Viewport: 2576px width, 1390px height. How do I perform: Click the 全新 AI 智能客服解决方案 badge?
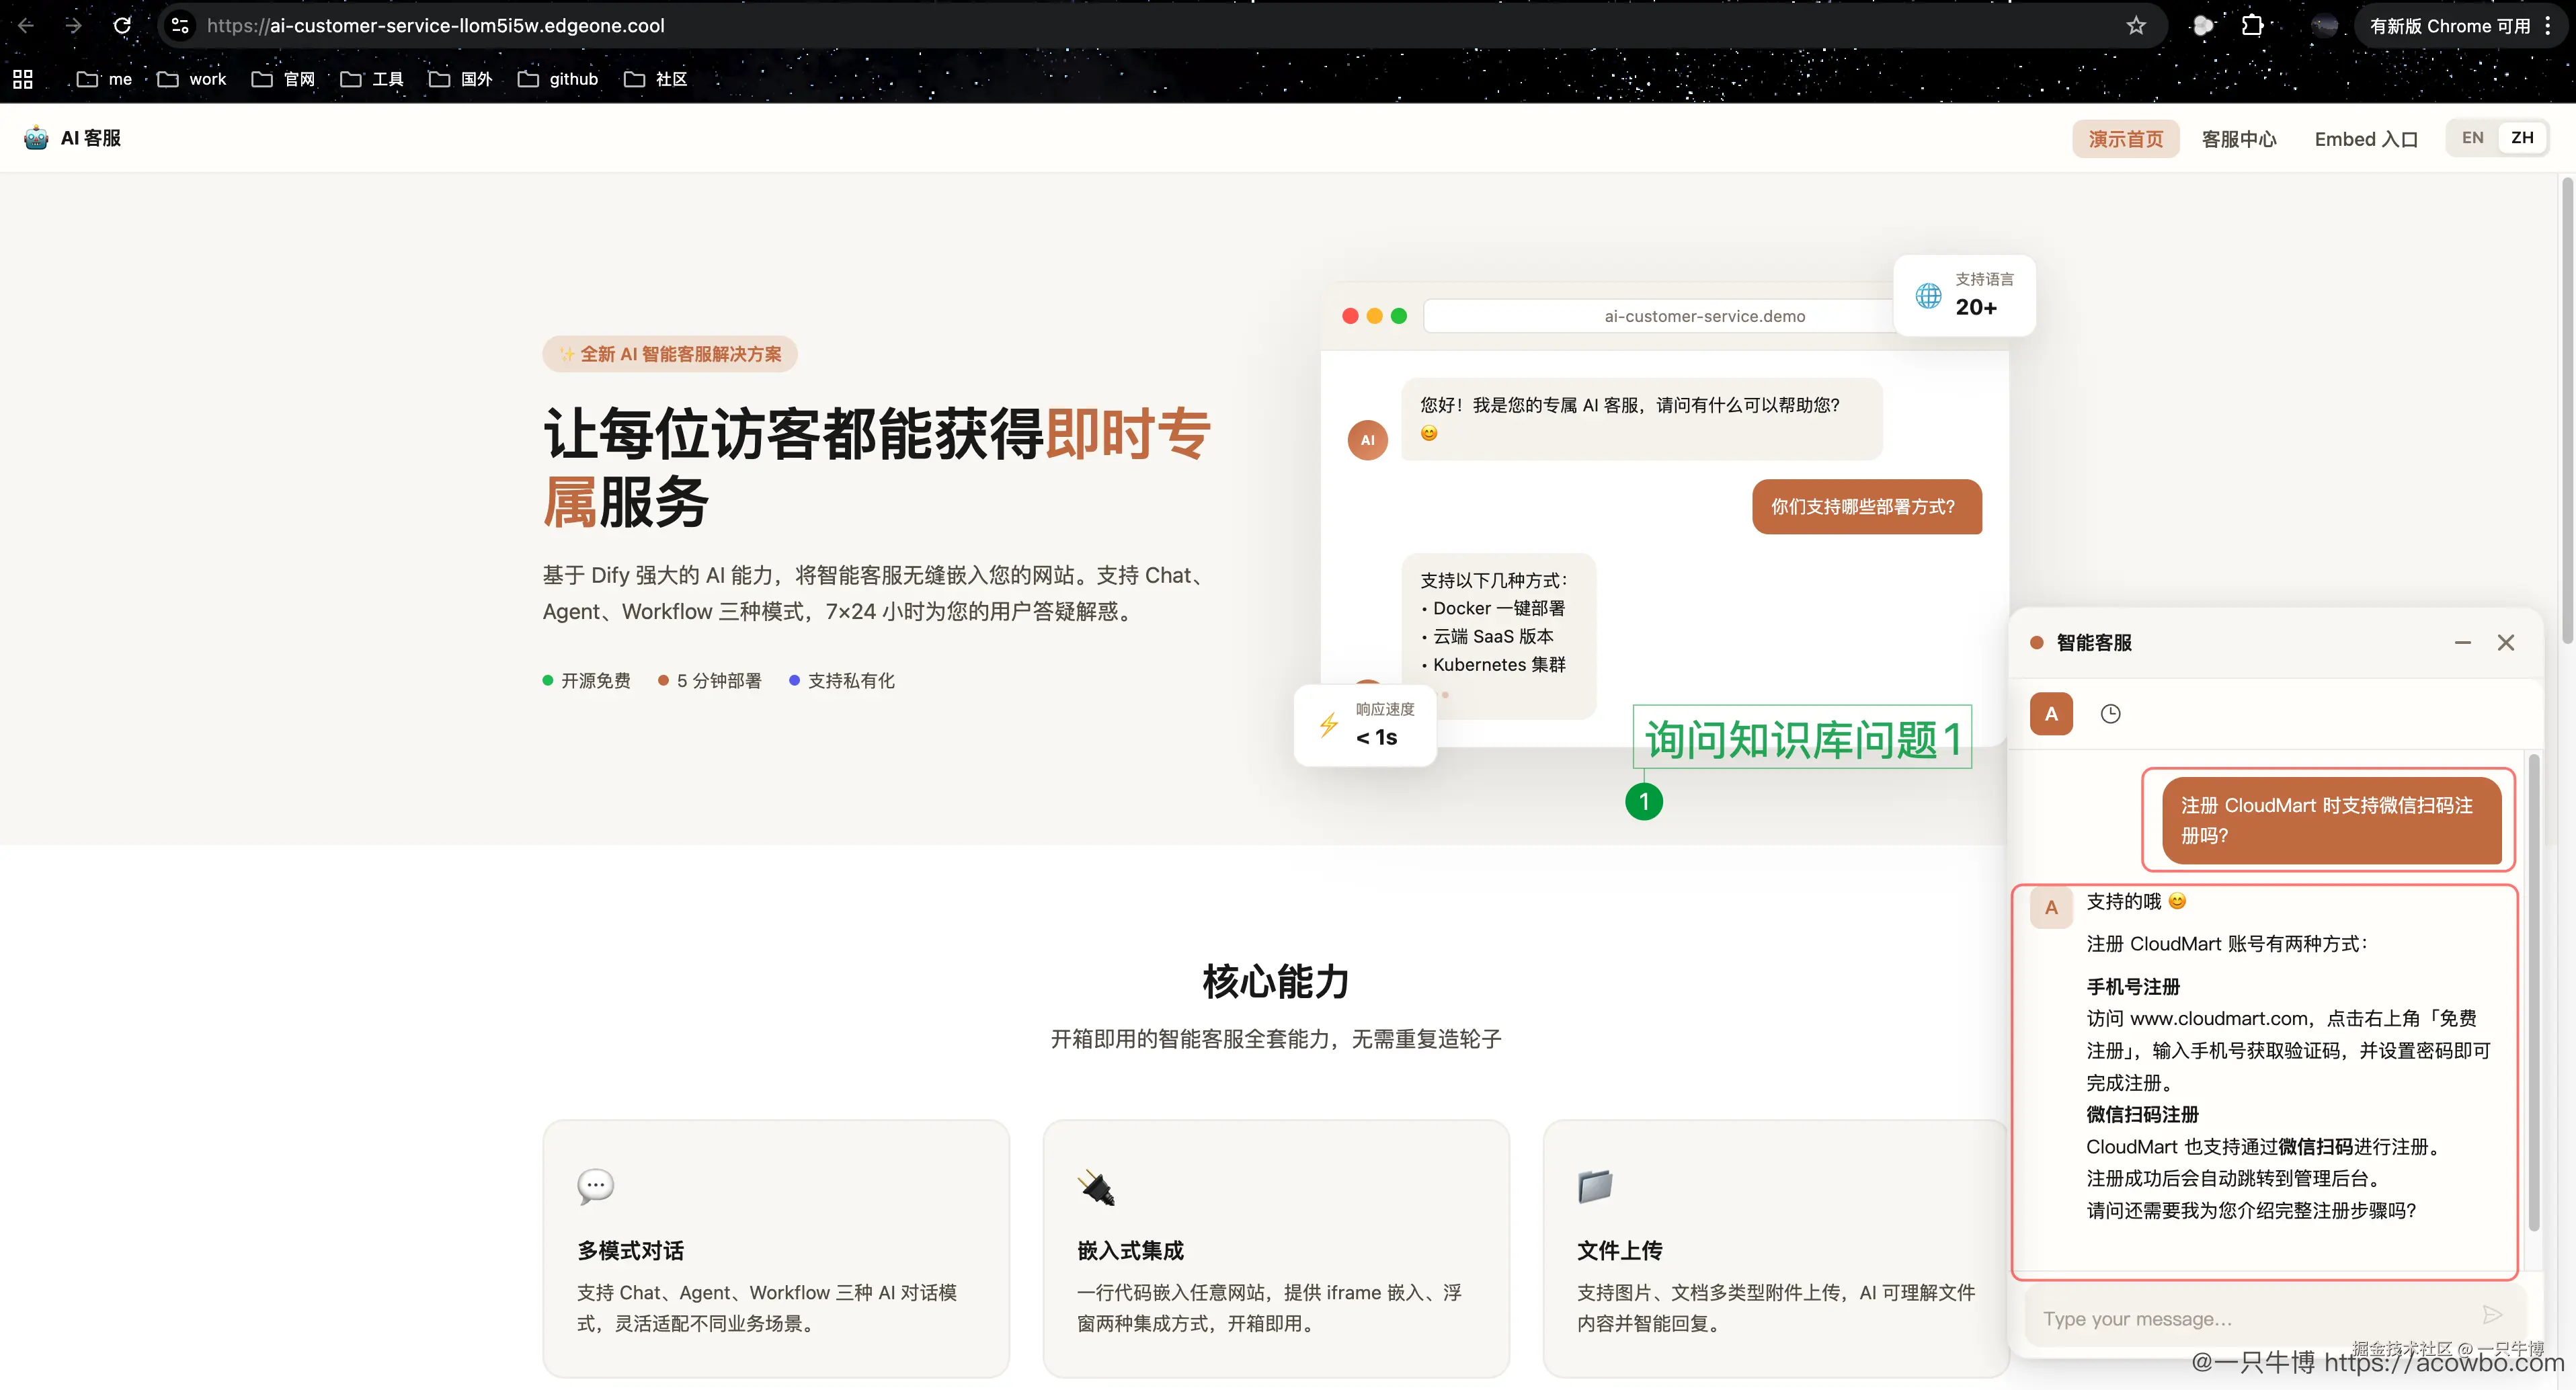[670, 354]
